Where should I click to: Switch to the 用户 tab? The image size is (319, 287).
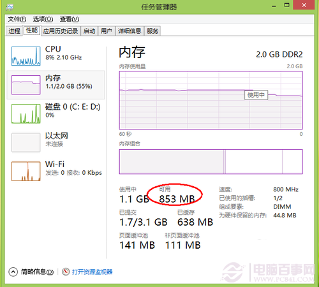pos(107,31)
